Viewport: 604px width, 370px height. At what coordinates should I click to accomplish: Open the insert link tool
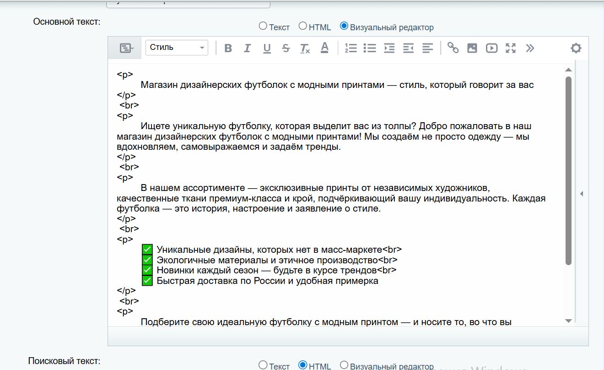pyautogui.click(x=453, y=48)
